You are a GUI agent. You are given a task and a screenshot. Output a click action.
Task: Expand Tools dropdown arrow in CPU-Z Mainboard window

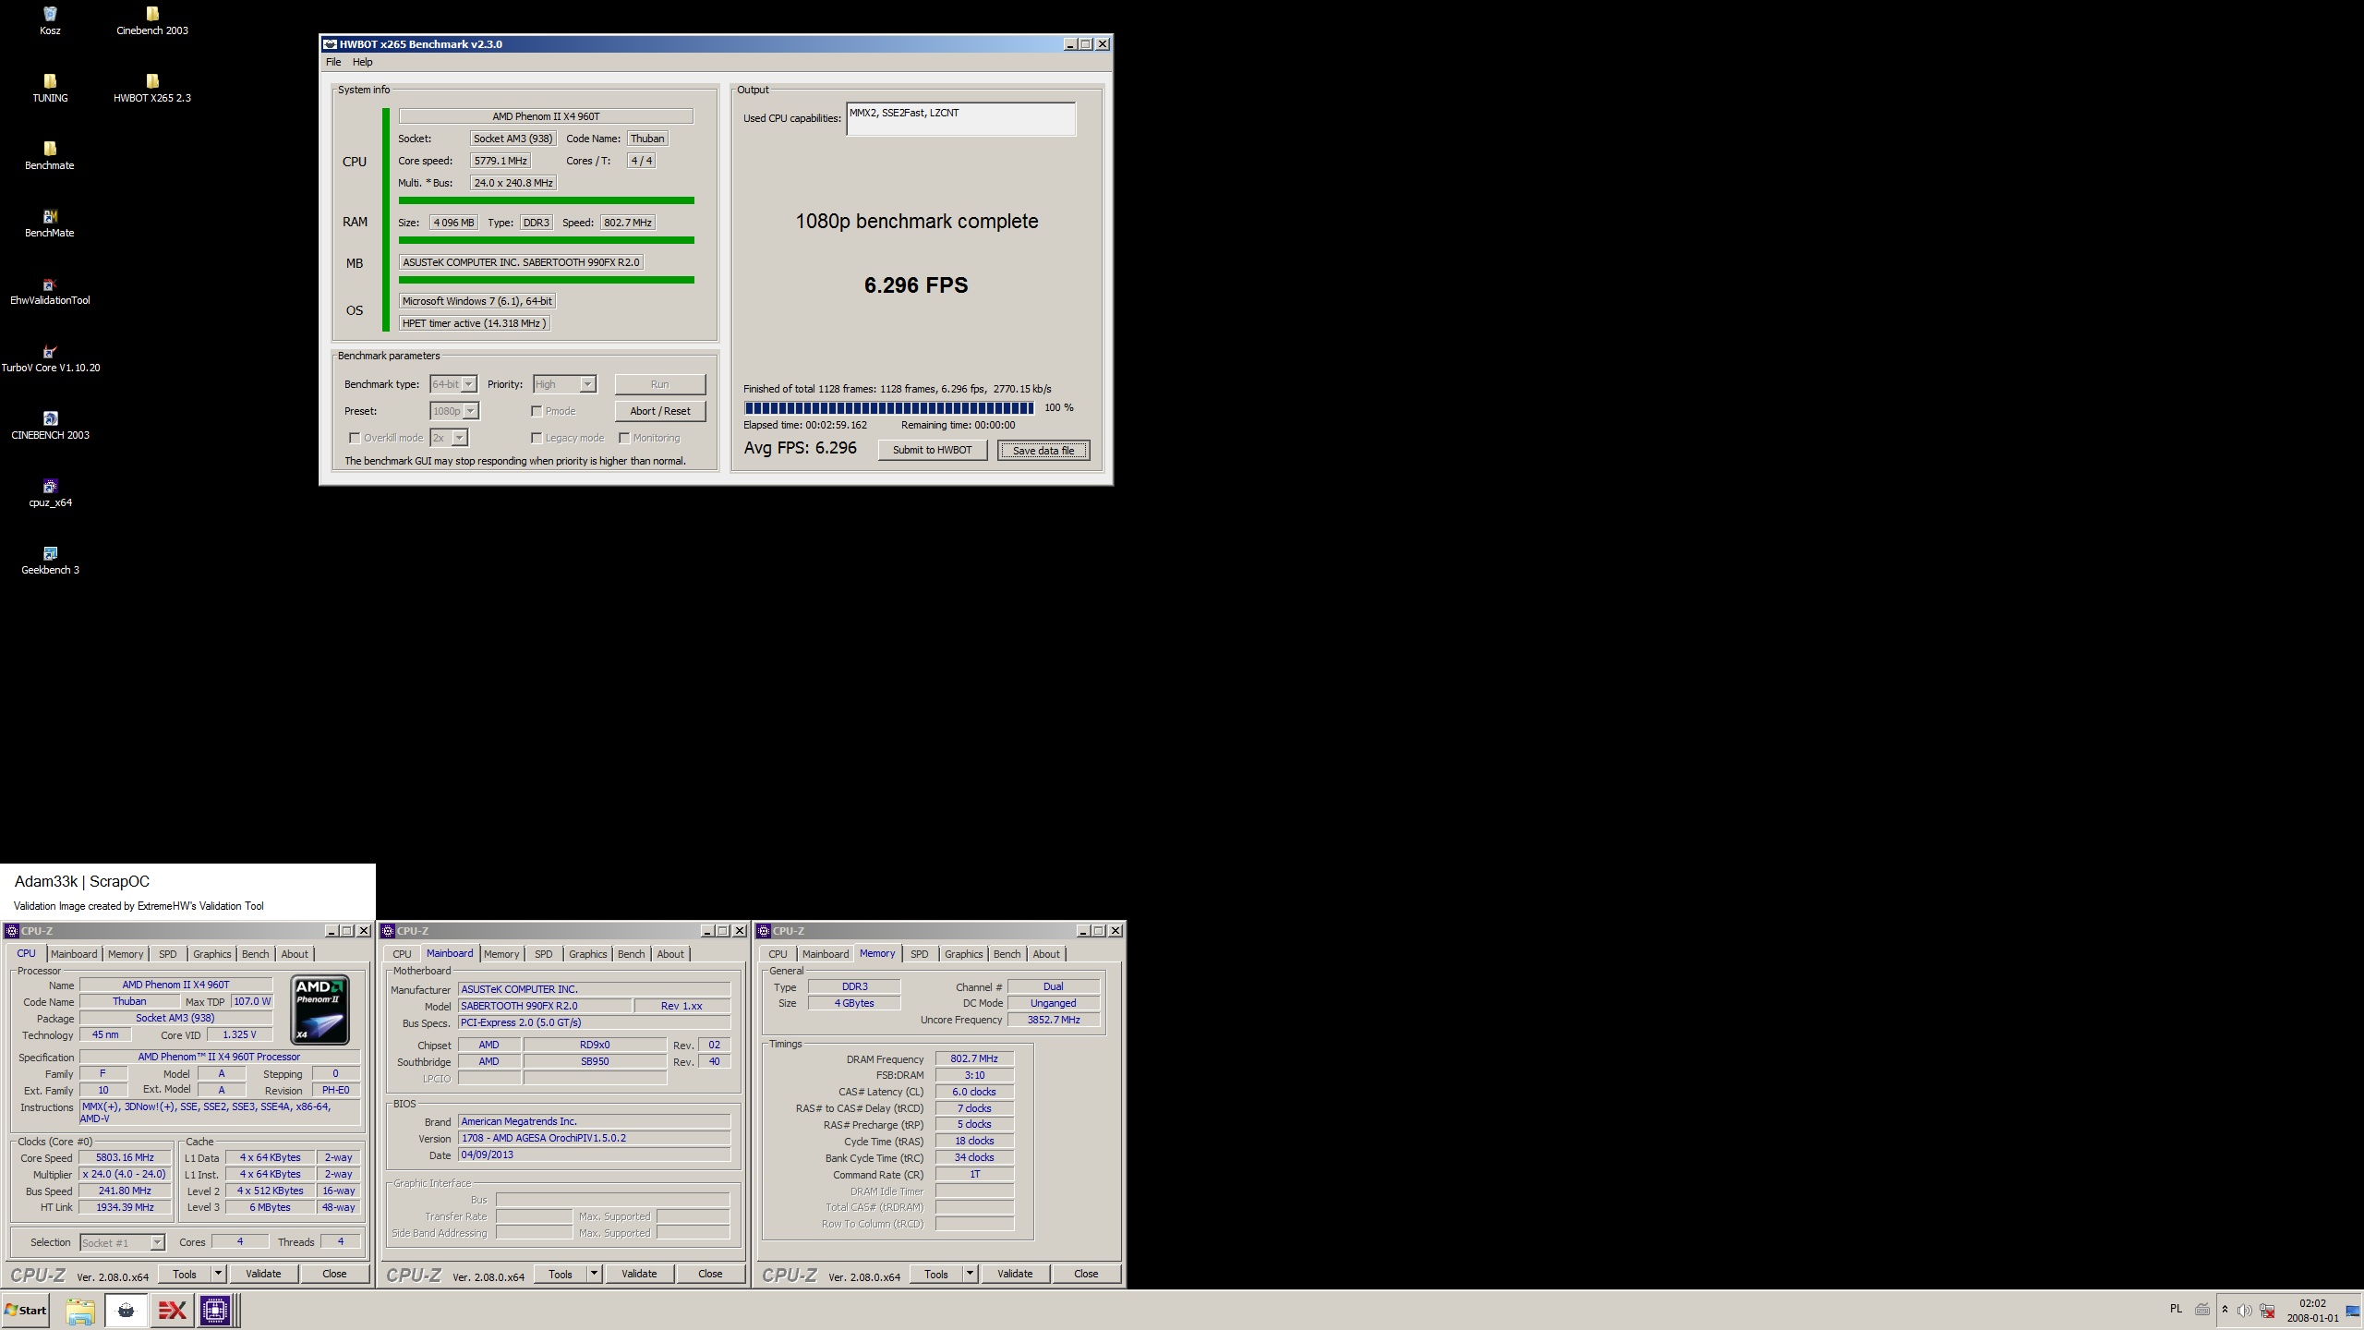pos(595,1274)
